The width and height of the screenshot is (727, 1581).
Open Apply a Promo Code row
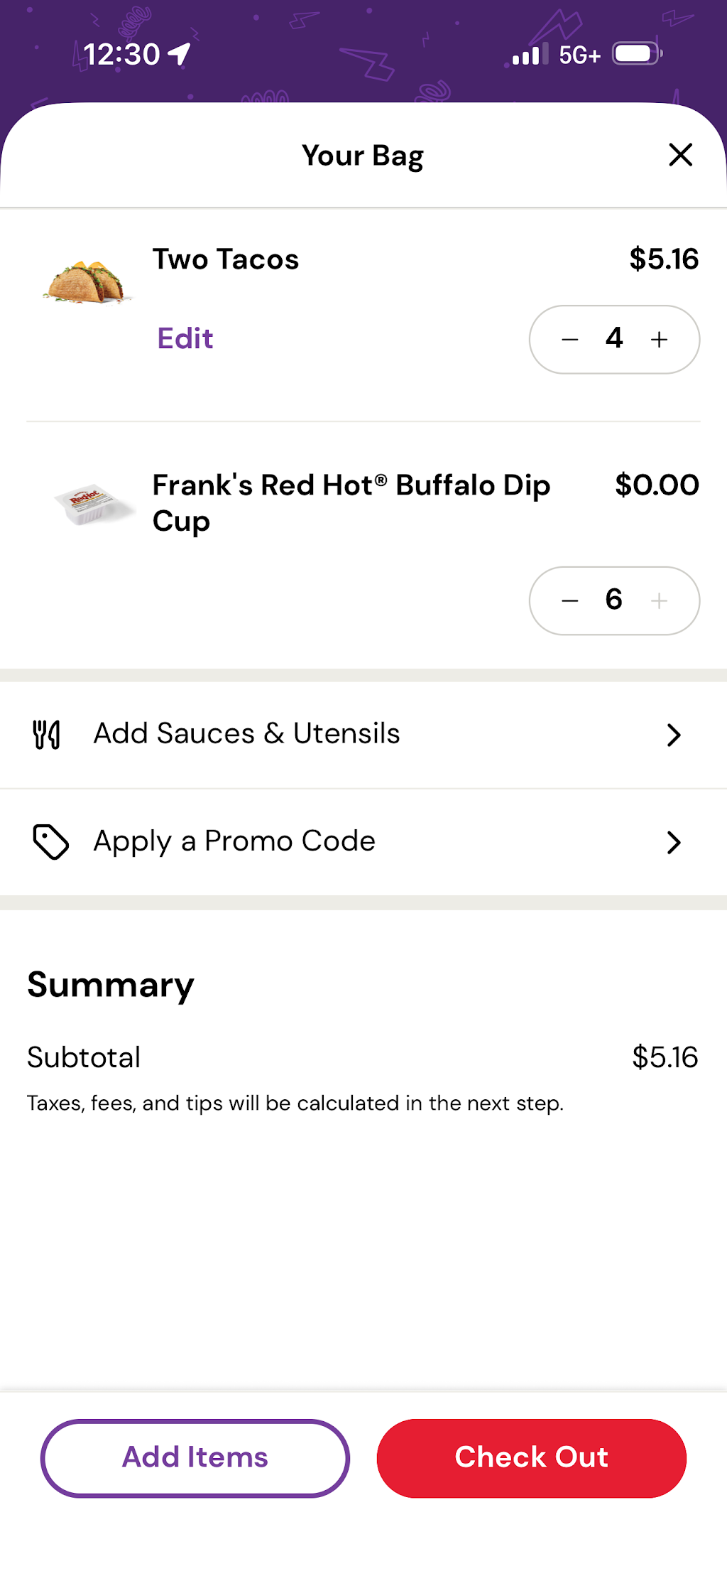(x=363, y=842)
